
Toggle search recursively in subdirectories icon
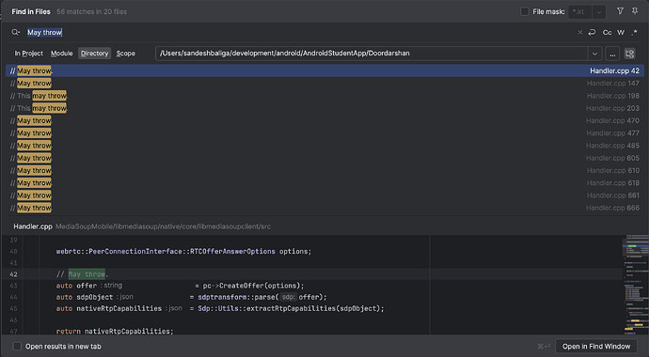tap(630, 54)
